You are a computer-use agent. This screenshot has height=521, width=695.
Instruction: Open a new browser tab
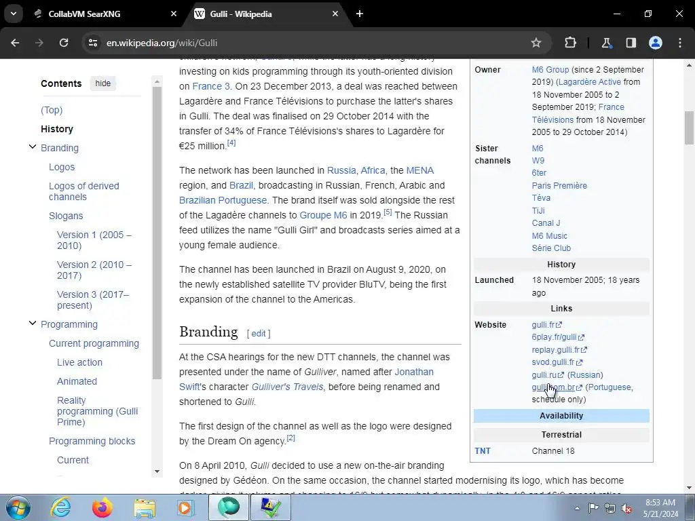pos(360,14)
